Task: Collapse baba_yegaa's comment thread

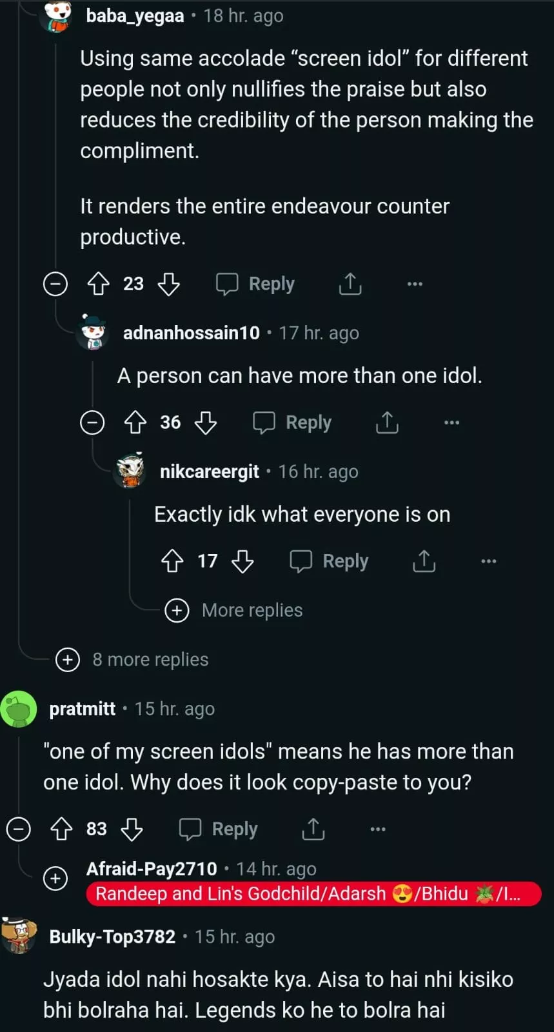Action: coord(55,284)
